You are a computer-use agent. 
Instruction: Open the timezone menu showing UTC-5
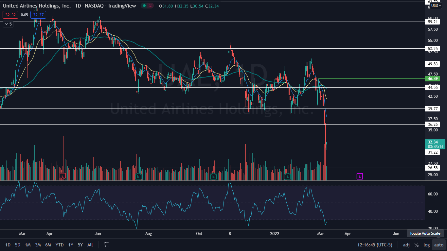375,245
